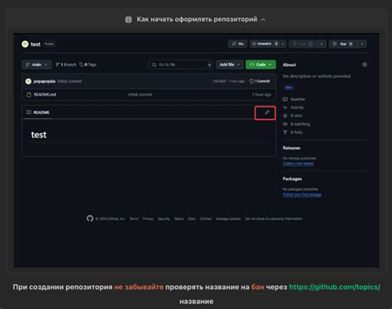Collapse the 'Как начать оформлять репозиторий' toggle chevron
This screenshot has height=309, width=392.
(263, 20)
